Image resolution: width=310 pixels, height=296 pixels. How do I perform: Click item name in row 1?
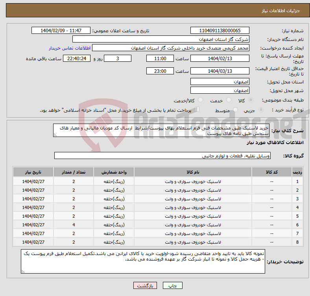193,181
